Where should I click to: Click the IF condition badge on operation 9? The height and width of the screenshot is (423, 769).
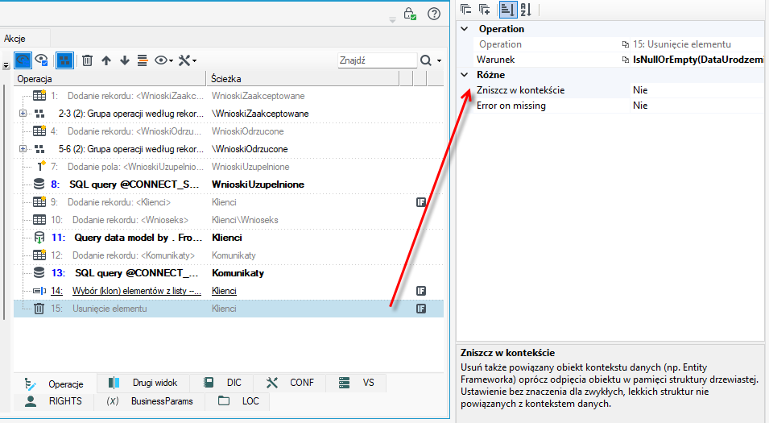point(421,202)
